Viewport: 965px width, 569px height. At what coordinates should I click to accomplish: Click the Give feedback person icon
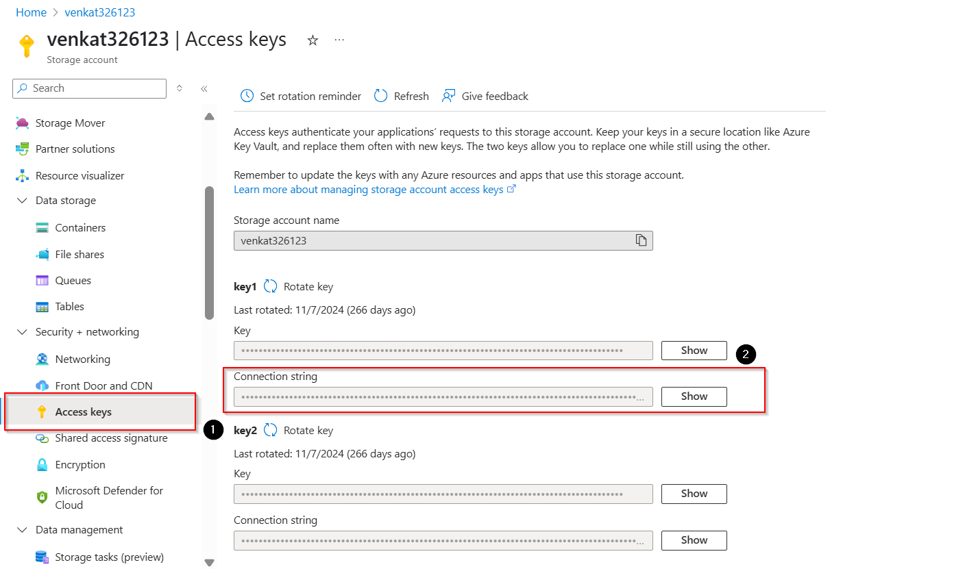pos(448,96)
